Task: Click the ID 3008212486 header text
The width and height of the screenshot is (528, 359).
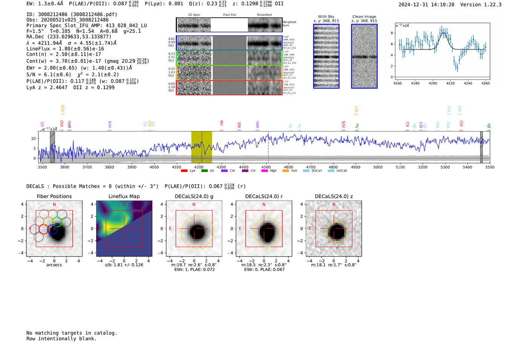Action: point(72,14)
